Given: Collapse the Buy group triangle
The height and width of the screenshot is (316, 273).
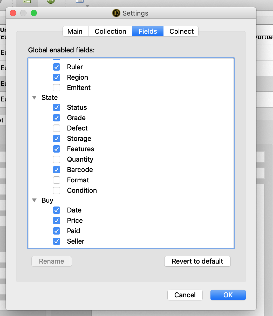Looking at the screenshot, I should 34,201.
